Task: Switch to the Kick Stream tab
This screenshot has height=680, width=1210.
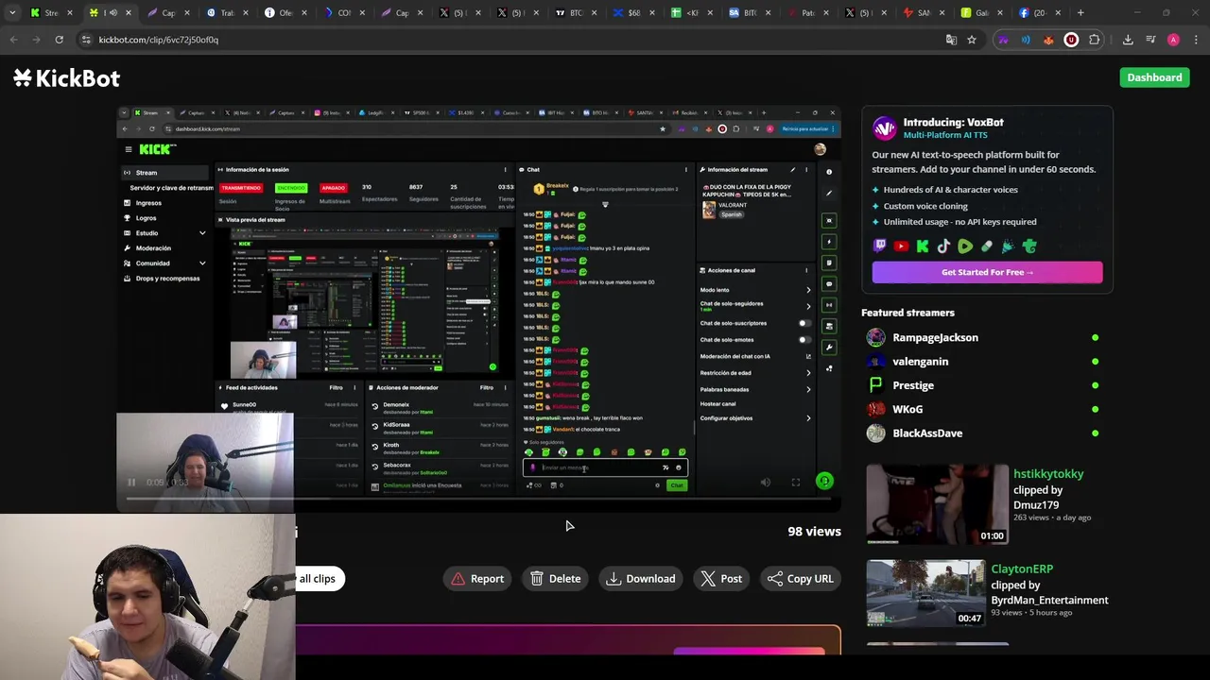Action: pyautogui.click(x=50, y=12)
